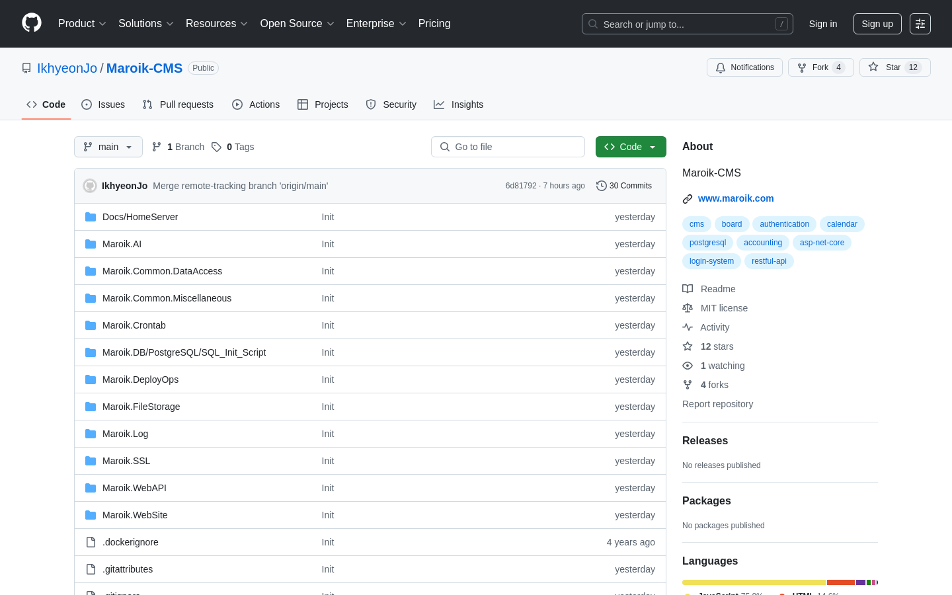Click the repository icon beside IkhyeonJo

pyautogui.click(x=26, y=68)
